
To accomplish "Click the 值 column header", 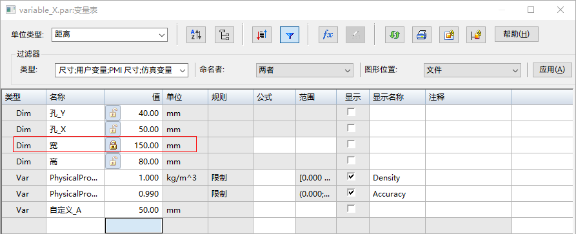I will [134, 97].
